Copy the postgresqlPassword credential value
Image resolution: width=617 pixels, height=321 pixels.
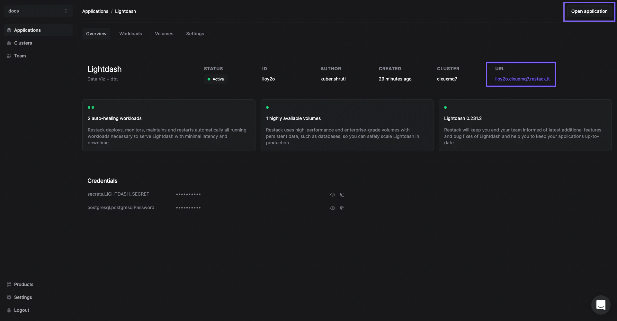342,208
